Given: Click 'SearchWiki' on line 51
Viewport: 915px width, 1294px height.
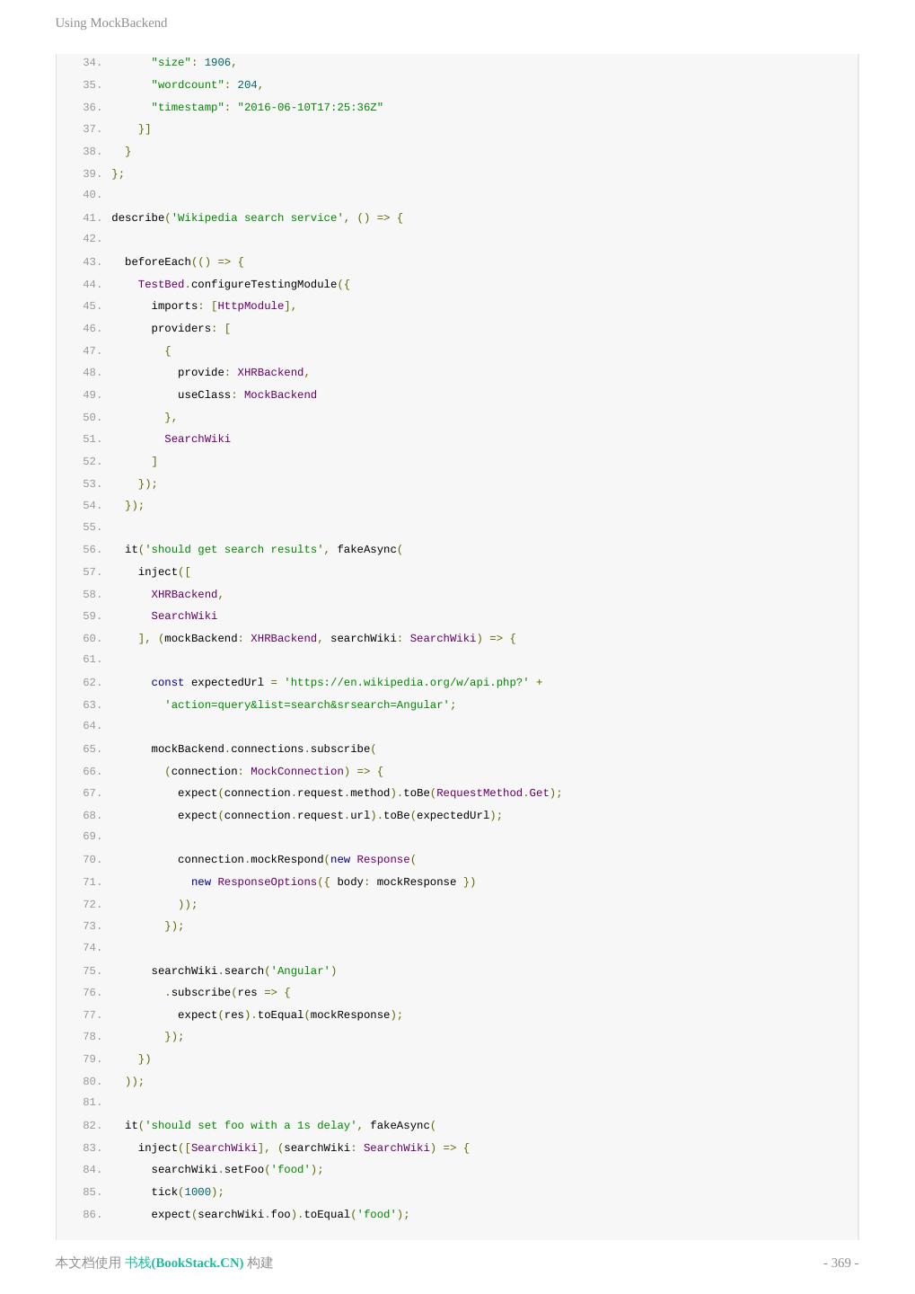Looking at the screenshot, I should click(x=198, y=439).
